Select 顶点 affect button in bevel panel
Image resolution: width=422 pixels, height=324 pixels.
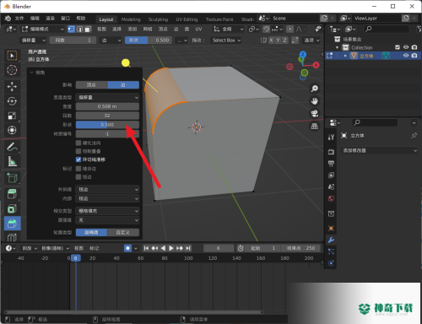(91, 85)
